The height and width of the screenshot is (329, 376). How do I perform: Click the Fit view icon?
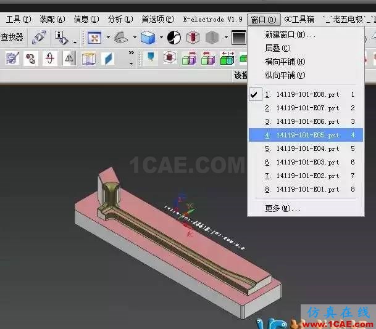coord(94,38)
